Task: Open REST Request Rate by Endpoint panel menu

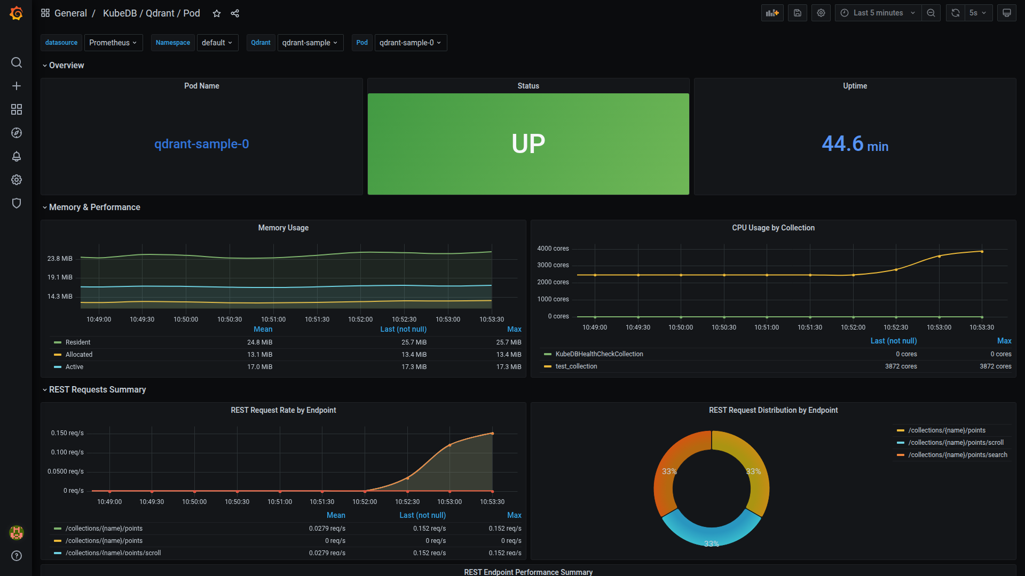Action: click(x=283, y=410)
